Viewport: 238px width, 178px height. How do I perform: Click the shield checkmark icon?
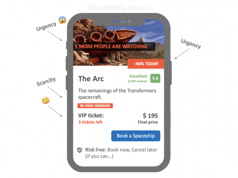pyautogui.click(x=79, y=150)
